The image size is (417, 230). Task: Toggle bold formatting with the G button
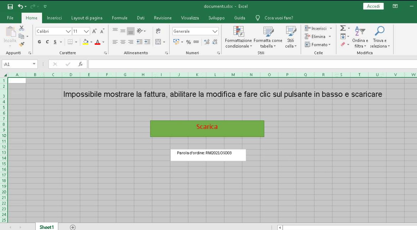(x=39, y=42)
